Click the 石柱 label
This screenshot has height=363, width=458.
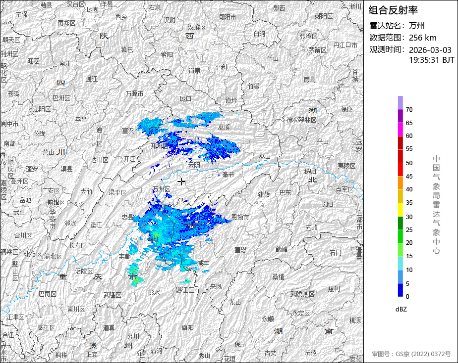(153, 238)
